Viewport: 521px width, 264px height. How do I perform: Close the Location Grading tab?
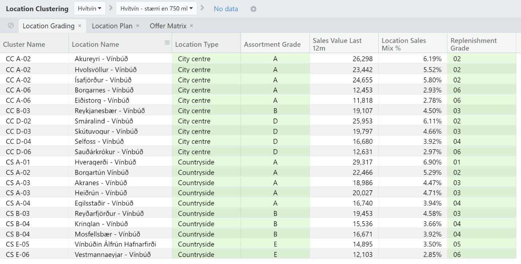[x=80, y=26]
